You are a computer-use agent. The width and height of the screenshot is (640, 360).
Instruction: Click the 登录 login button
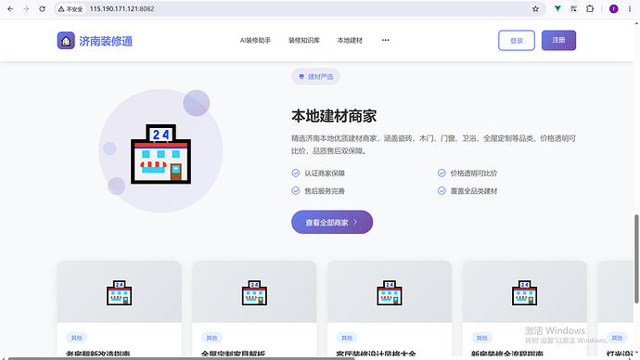tap(517, 41)
